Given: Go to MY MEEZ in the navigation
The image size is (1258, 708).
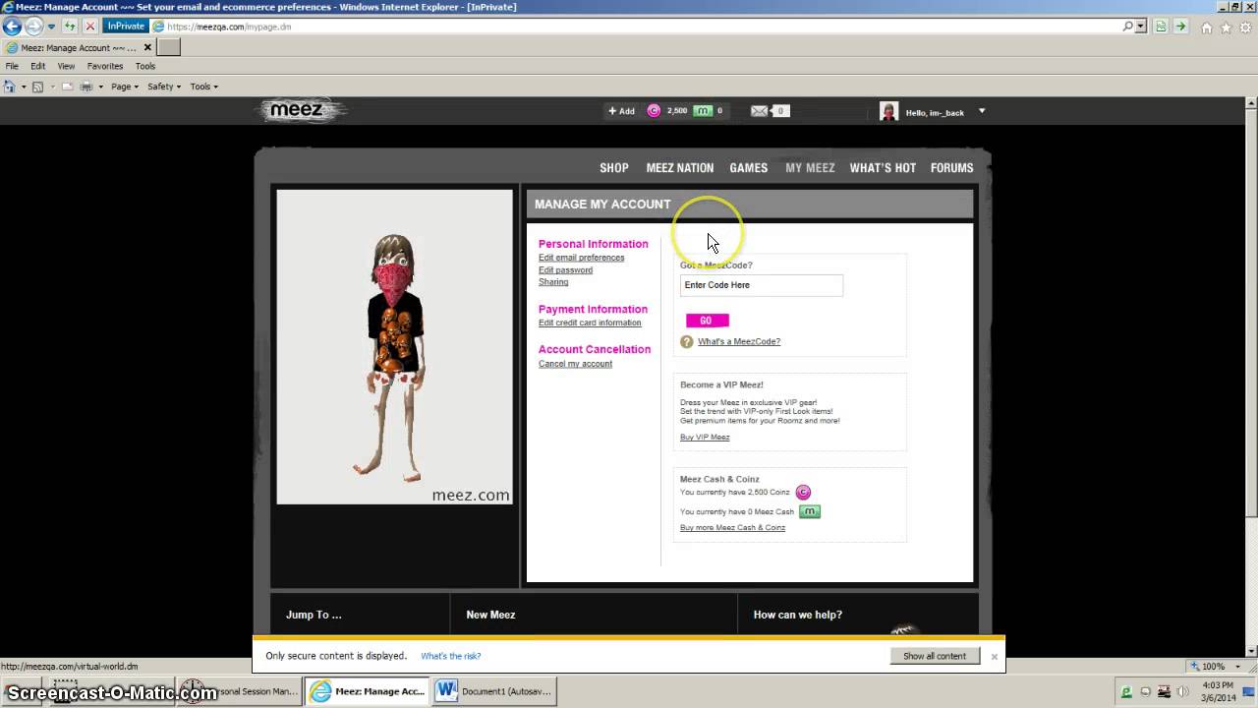Looking at the screenshot, I should (810, 168).
